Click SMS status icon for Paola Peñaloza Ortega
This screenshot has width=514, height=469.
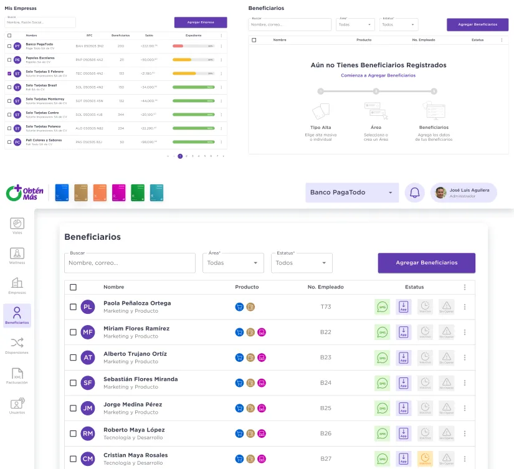pyautogui.click(x=382, y=306)
